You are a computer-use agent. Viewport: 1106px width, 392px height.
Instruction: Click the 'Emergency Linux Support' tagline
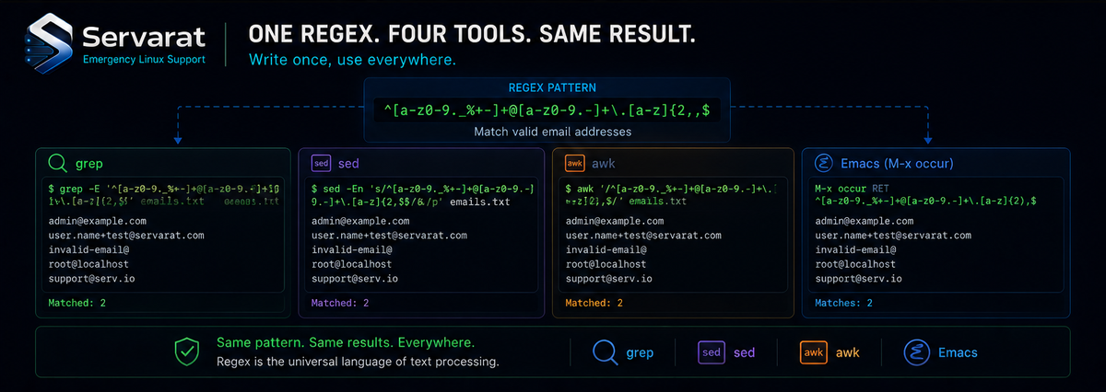(143, 60)
